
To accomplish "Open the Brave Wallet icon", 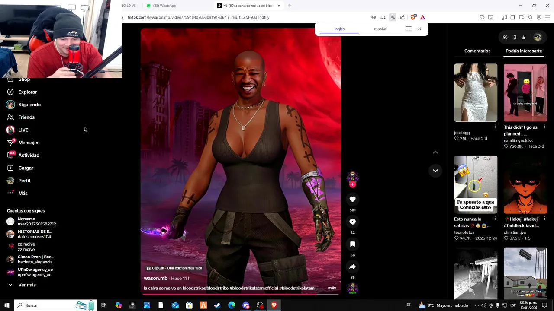I will (x=522, y=17).
